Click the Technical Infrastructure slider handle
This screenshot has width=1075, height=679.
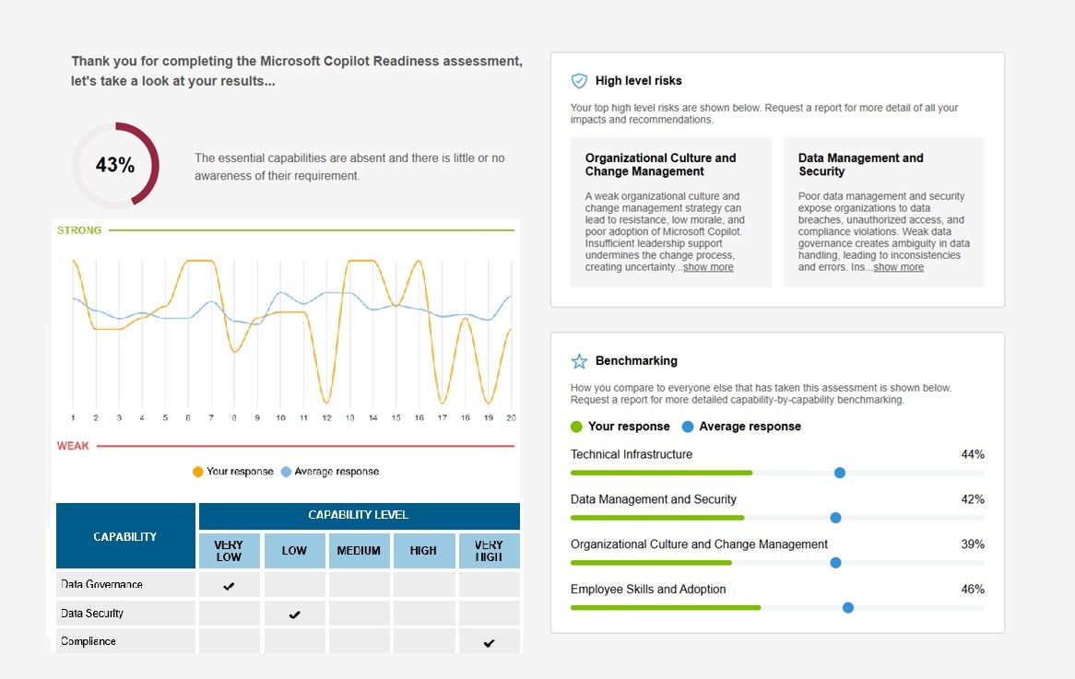click(840, 472)
